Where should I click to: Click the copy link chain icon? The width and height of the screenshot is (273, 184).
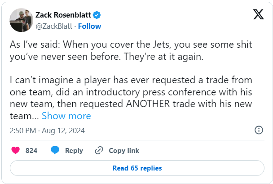coord(99,150)
